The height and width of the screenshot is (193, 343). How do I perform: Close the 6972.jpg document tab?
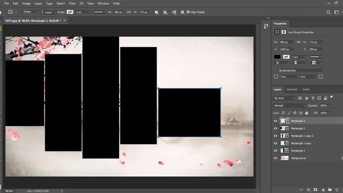coord(64,20)
